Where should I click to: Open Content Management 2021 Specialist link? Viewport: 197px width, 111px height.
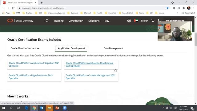click(90, 77)
